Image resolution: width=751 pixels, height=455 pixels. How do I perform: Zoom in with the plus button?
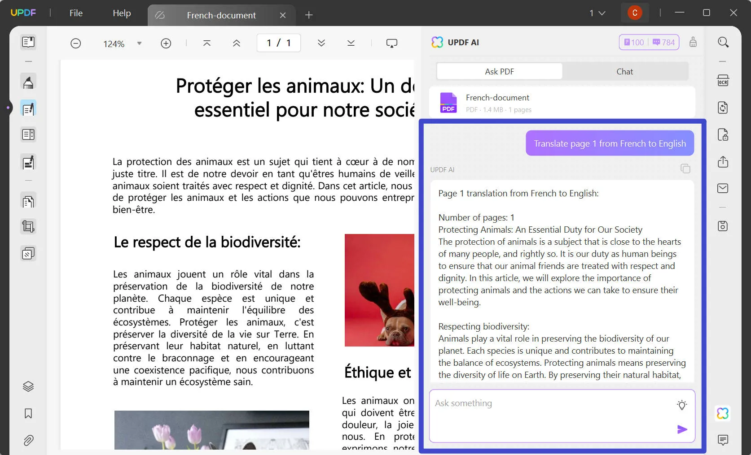166,43
